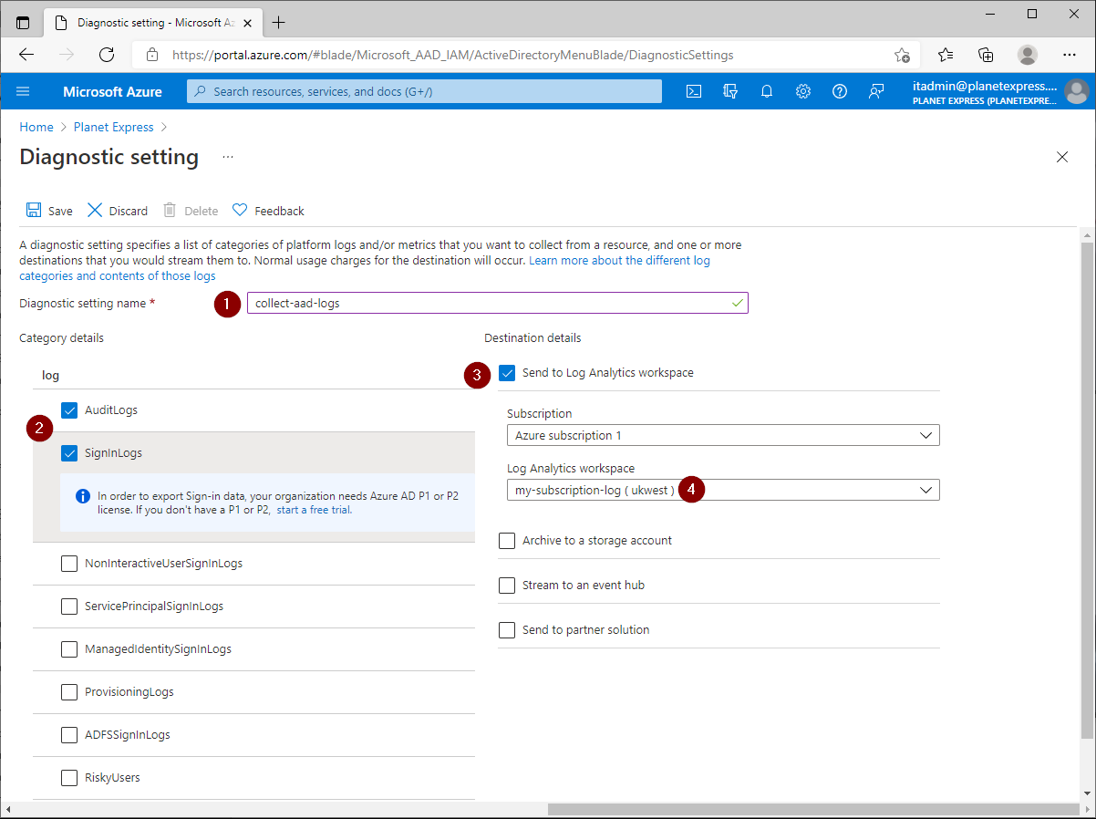Click the Directories and subscriptions filter icon

click(x=730, y=91)
